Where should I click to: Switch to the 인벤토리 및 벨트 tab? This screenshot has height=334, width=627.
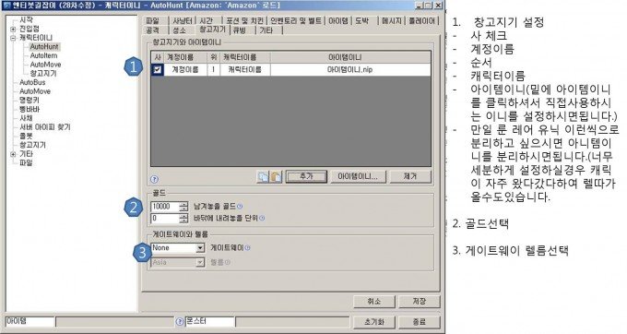click(296, 21)
